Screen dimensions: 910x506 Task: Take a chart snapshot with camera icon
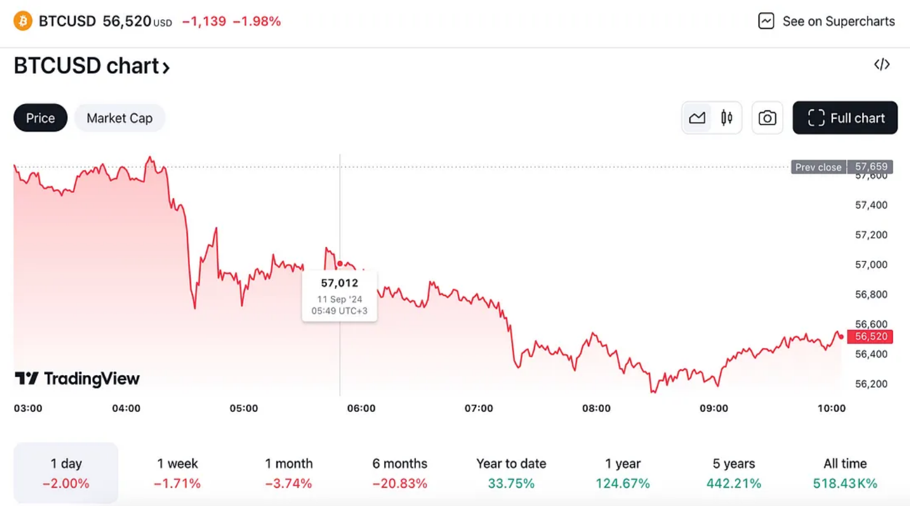point(767,117)
